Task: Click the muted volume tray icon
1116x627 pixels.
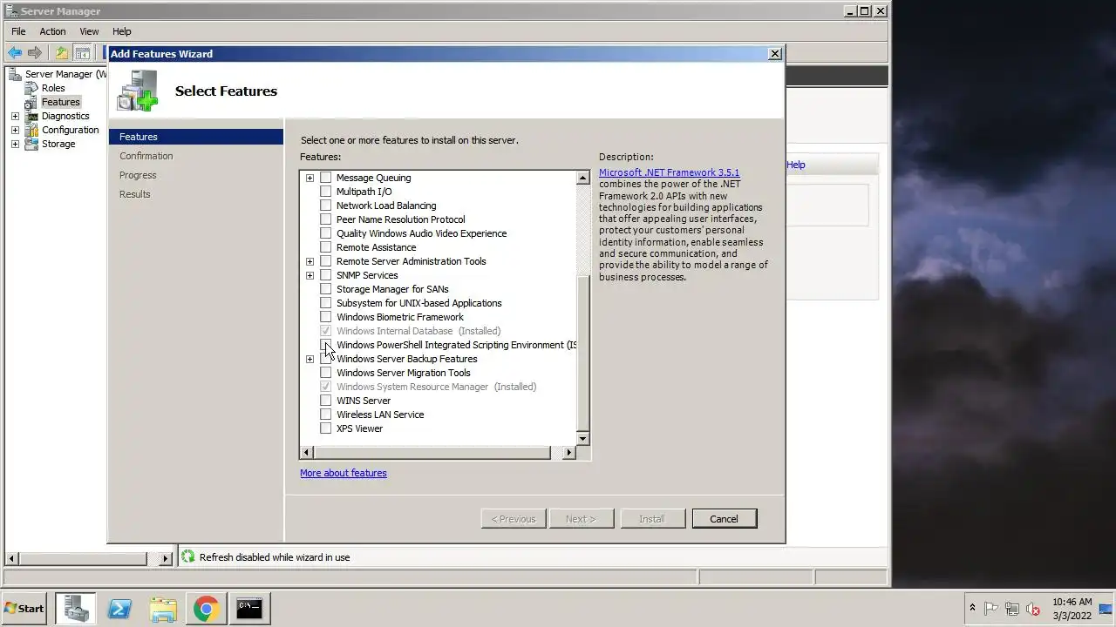Action: 1033,609
